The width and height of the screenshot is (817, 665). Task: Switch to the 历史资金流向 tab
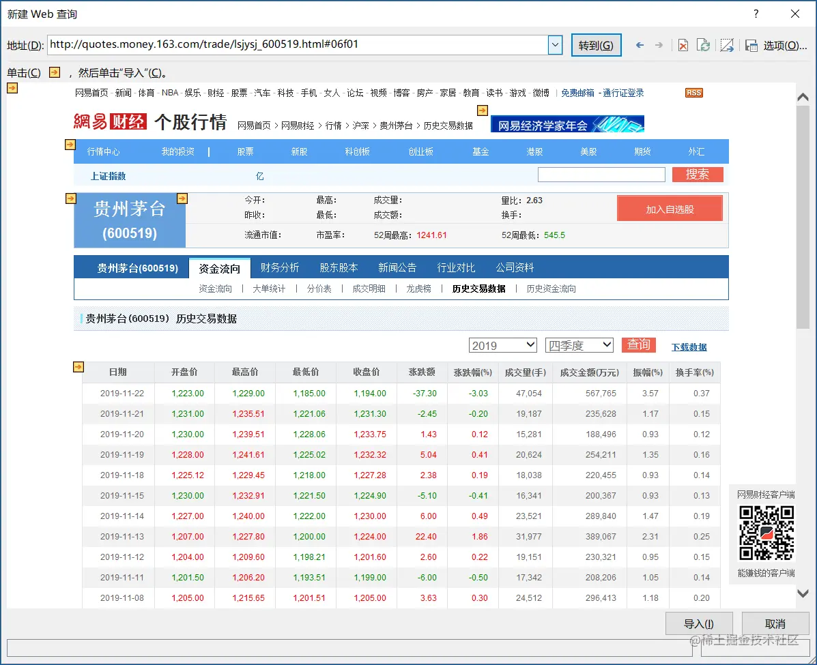coord(550,289)
